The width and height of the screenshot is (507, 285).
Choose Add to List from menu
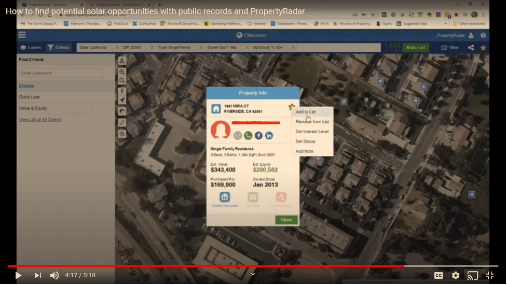click(306, 112)
